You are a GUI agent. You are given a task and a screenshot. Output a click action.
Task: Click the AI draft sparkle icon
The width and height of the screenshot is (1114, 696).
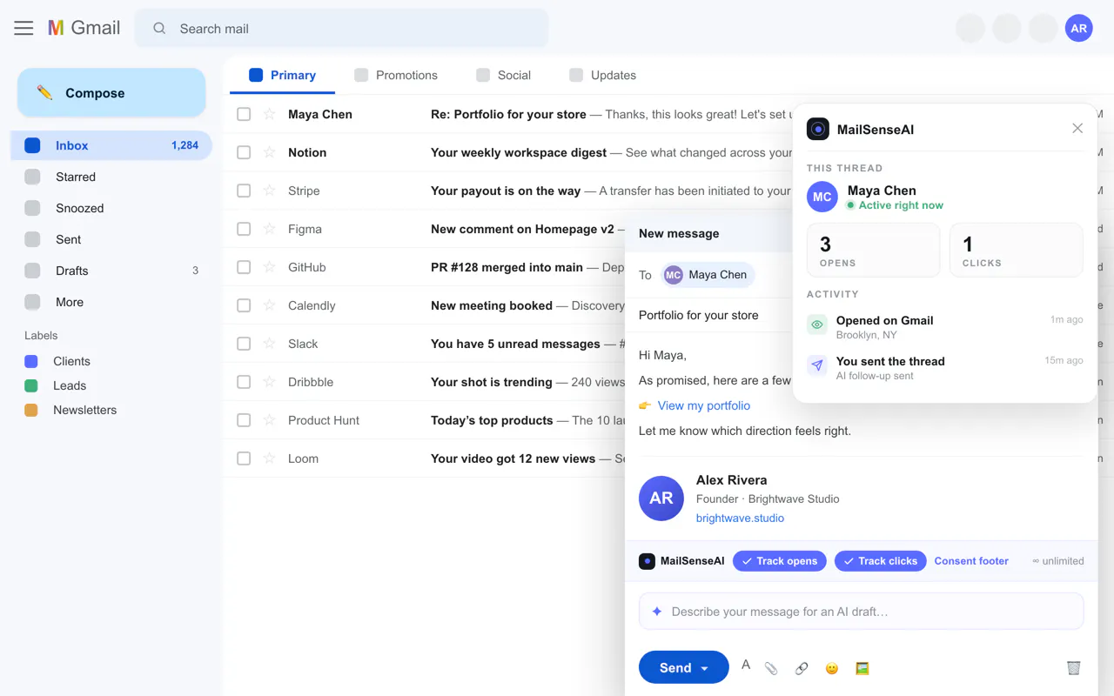coord(657,612)
